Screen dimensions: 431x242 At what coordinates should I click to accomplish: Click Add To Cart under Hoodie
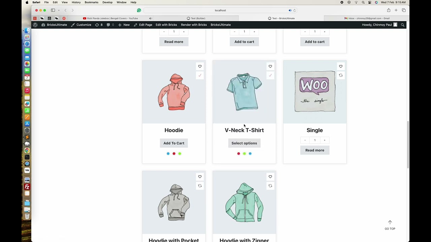pos(174,143)
